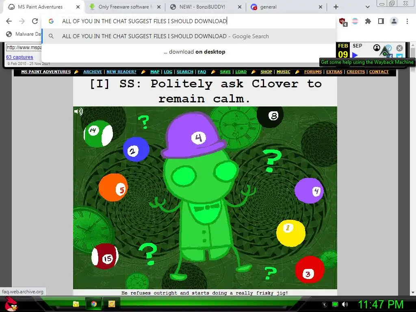Open the striped flag extension icon
This screenshot has width=416, height=312.
click(355, 21)
